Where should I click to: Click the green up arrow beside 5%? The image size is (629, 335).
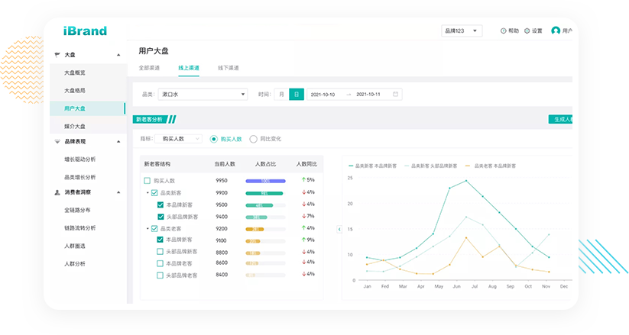click(303, 180)
